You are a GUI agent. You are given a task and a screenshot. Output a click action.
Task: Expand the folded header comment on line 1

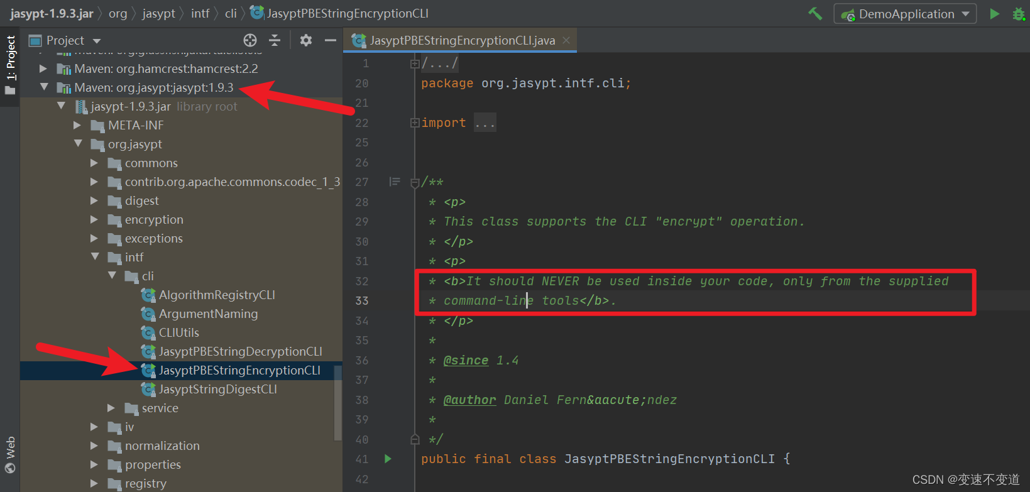(x=415, y=63)
